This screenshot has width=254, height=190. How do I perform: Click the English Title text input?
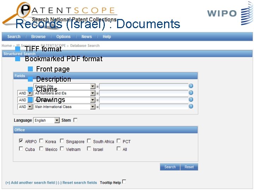[144, 87]
